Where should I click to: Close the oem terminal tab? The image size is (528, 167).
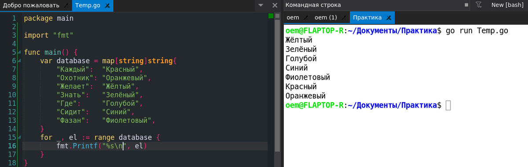click(x=306, y=18)
